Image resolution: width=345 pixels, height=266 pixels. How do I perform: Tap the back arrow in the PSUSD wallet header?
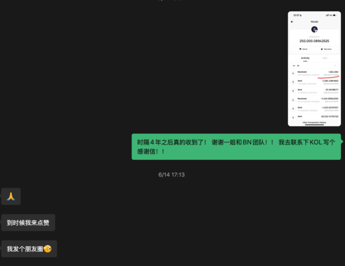292,22
